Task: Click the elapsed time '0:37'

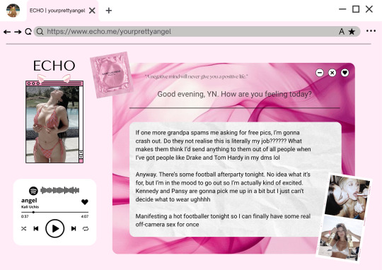Action: pos(25,216)
